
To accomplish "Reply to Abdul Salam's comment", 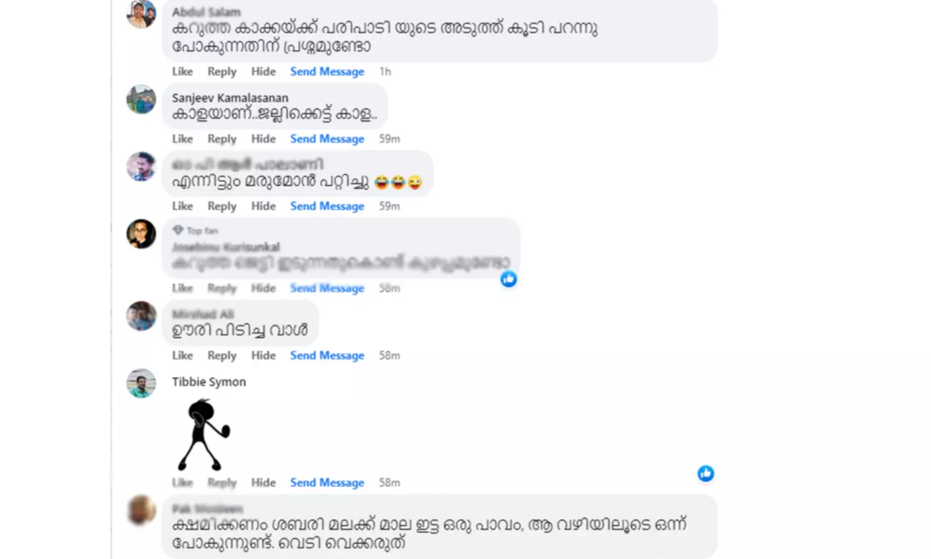I will click(x=222, y=72).
